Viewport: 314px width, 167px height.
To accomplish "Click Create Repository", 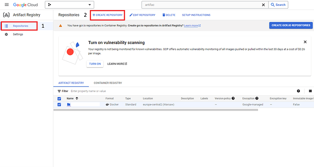I will tap(107, 15).
